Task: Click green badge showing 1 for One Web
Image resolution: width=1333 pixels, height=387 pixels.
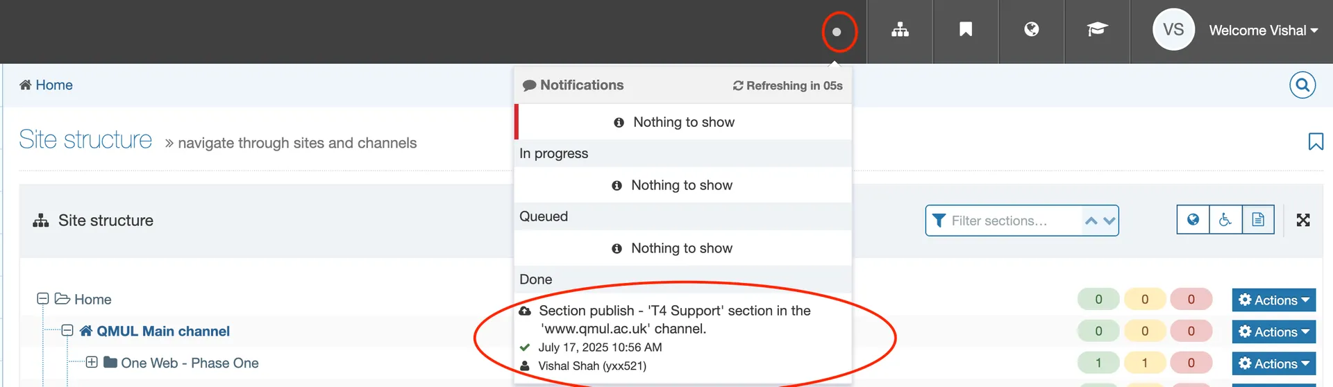Action: pos(1098,363)
